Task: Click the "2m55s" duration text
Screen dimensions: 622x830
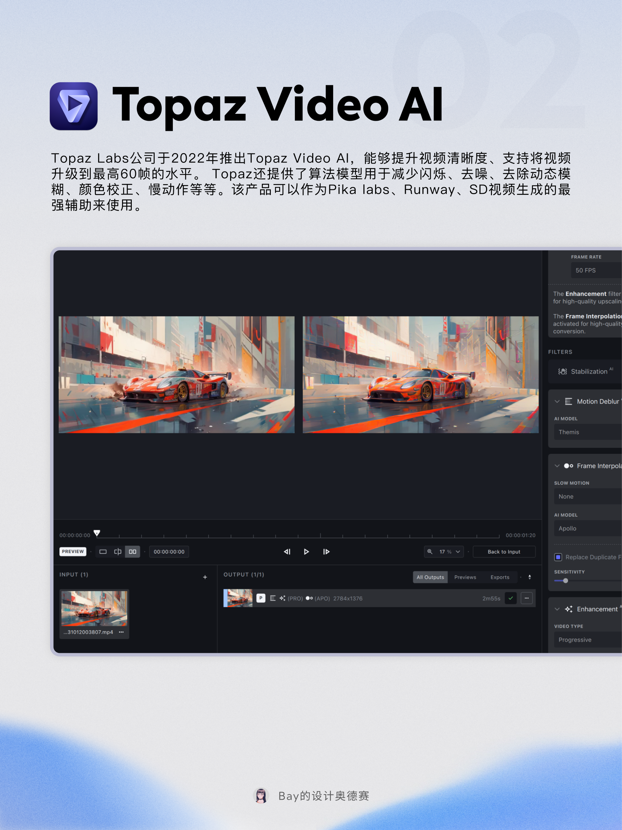Action: tap(491, 599)
